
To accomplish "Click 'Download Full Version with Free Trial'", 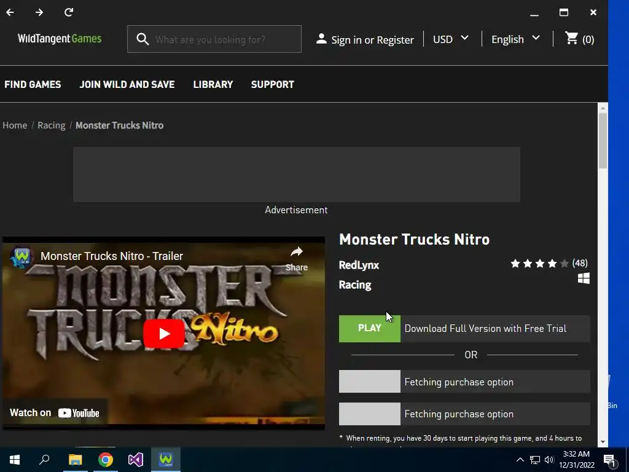I will coord(485,329).
